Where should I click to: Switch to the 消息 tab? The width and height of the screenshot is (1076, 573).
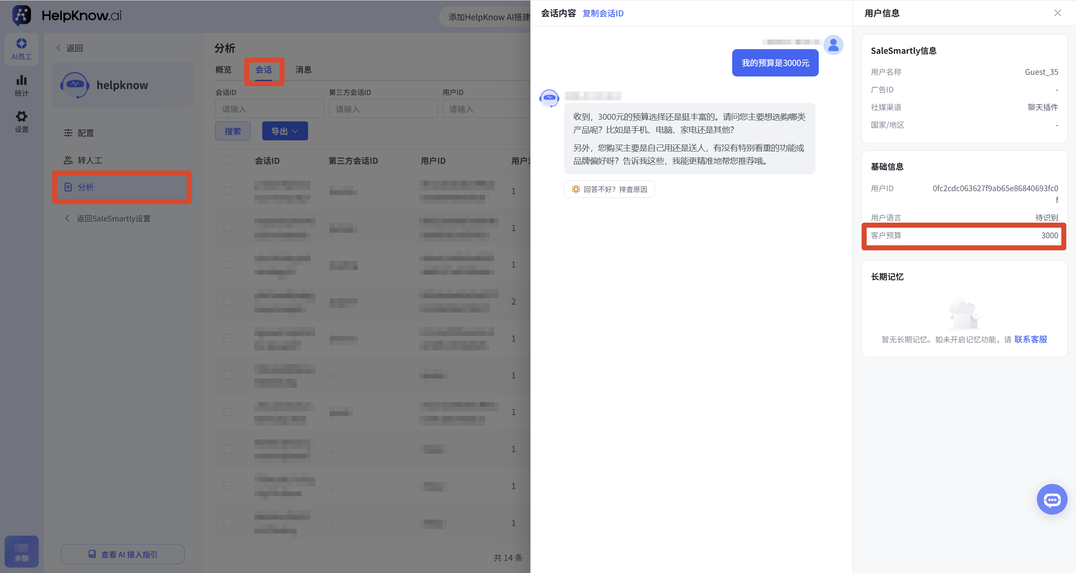click(303, 69)
